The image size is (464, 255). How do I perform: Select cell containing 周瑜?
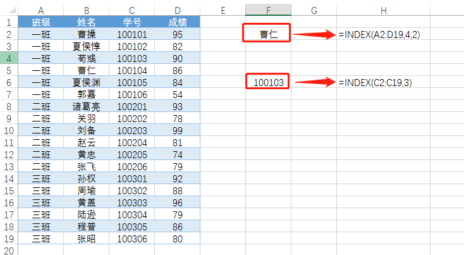point(87,190)
